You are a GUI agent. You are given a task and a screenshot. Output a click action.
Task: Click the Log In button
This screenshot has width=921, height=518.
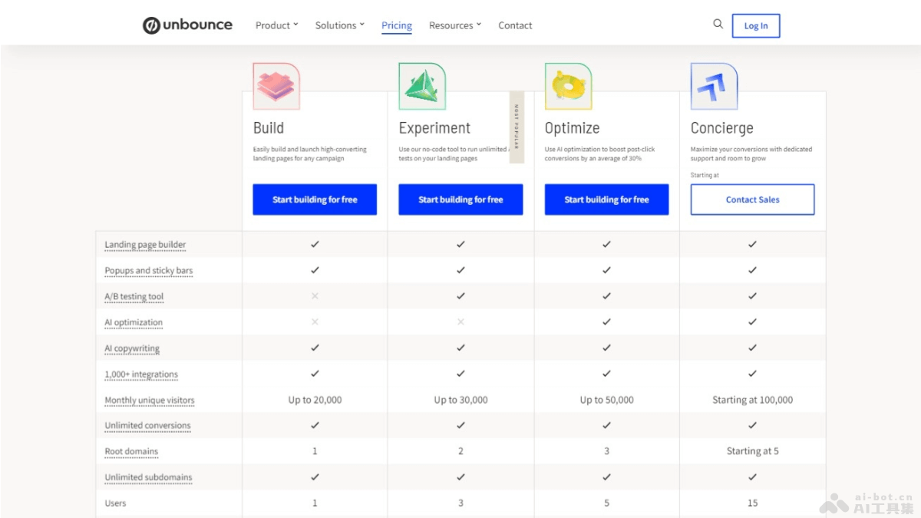[755, 25]
